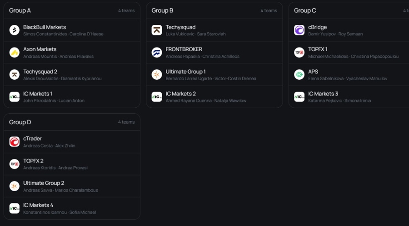Click the TOPFX 1 logo
Viewport: 409px width, 226px height.
point(299,52)
